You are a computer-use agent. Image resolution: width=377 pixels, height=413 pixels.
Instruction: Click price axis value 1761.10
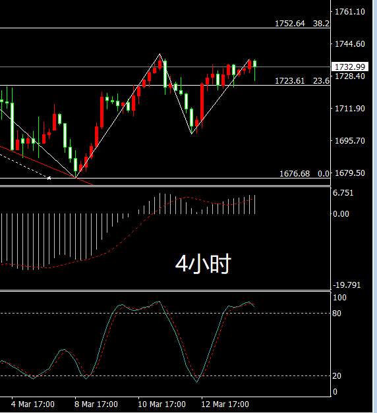click(x=349, y=12)
